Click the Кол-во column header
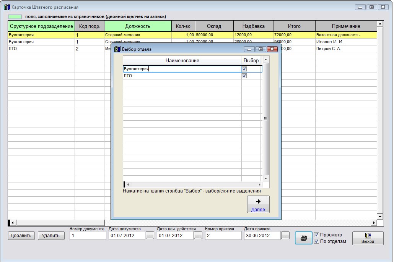 tap(183, 26)
